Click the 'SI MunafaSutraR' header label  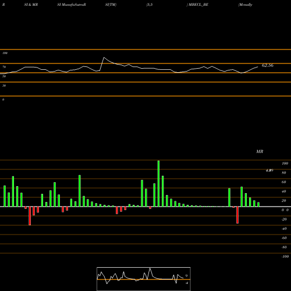click(x=72, y=5)
